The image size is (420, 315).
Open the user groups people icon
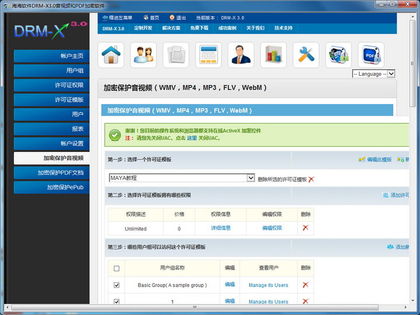point(143,55)
